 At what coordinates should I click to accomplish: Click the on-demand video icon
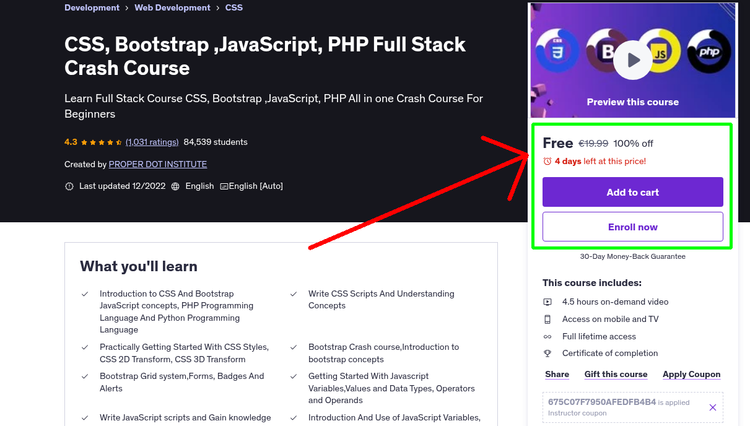(x=547, y=302)
